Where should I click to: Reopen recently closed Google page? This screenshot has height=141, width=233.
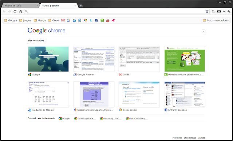pyautogui.click(x=64, y=118)
